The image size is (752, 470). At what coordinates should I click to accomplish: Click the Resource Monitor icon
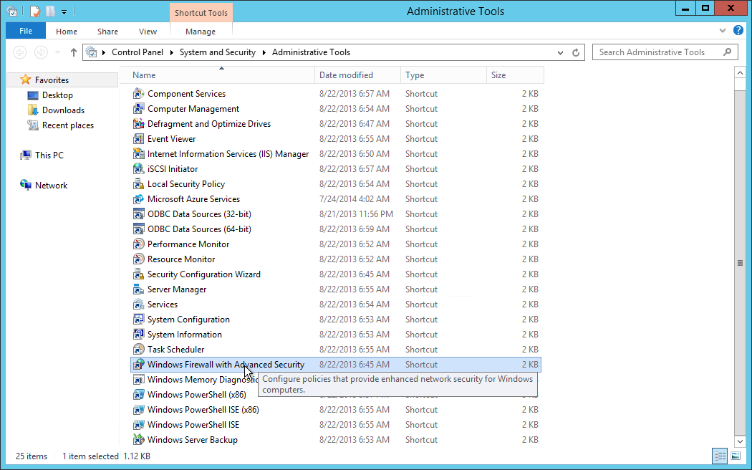(x=139, y=259)
